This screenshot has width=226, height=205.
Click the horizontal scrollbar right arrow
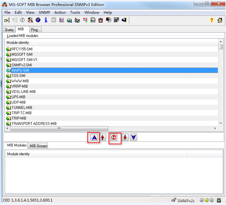[215, 128]
